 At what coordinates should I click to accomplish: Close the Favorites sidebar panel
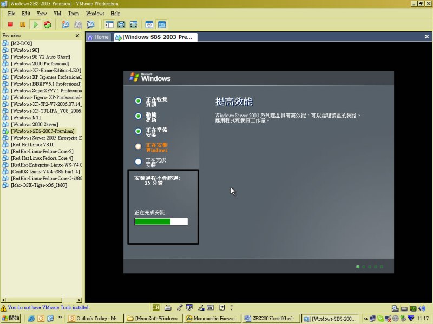coord(77,36)
